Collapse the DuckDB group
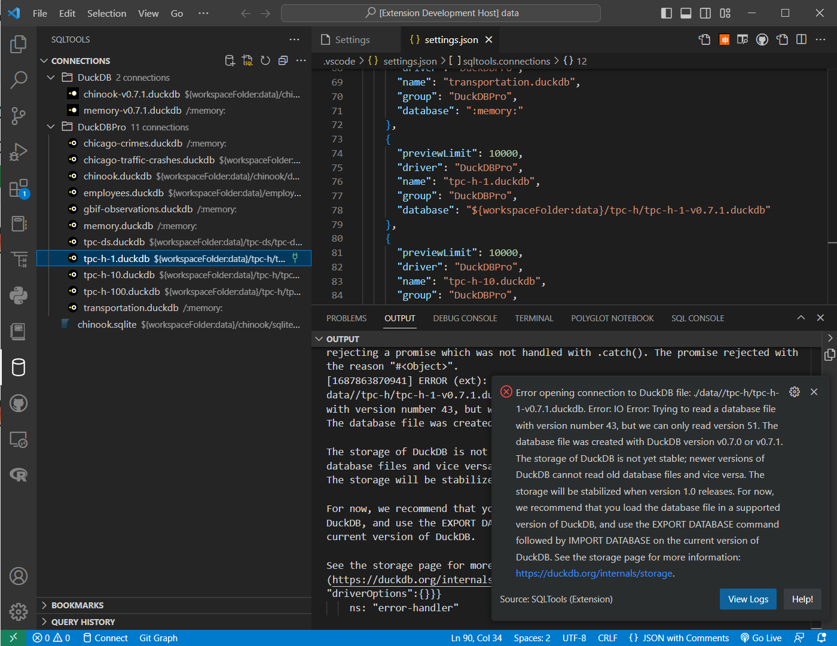Viewport: 837px width, 646px height. 51,77
